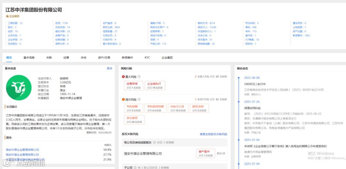Click the company logo with bull icon
Image resolution: width=346 pixels, height=169 pixels.
pos(19,88)
